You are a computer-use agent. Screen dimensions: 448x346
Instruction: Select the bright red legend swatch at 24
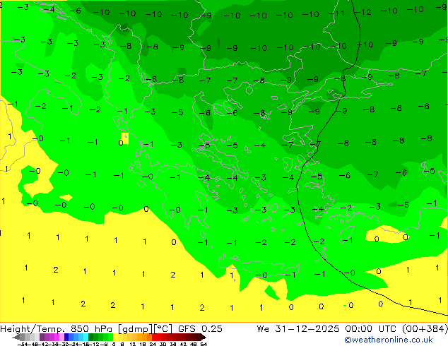[154, 337]
